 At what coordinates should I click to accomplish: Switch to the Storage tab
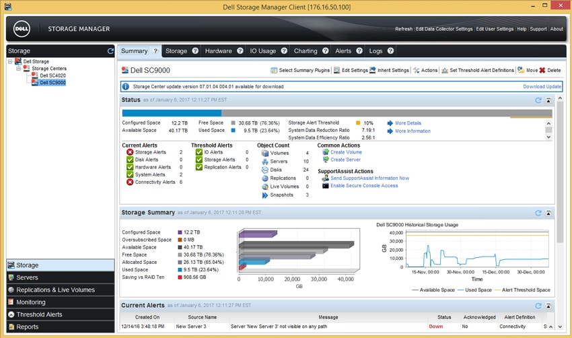pos(176,51)
